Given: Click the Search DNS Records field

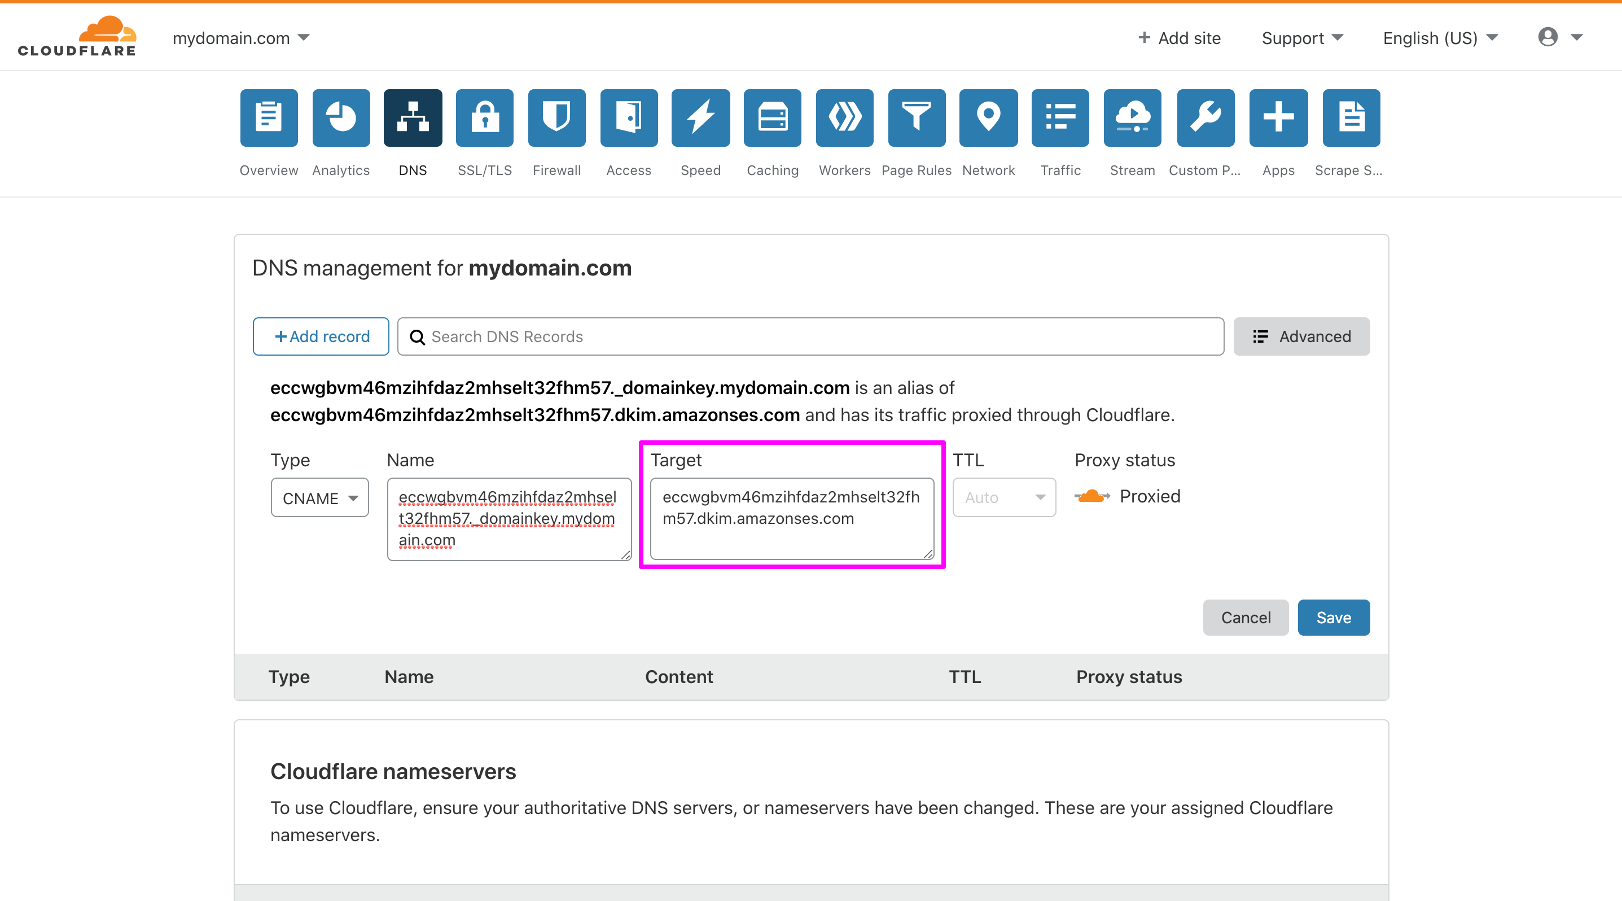Looking at the screenshot, I should pyautogui.click(x=809, y=336).
